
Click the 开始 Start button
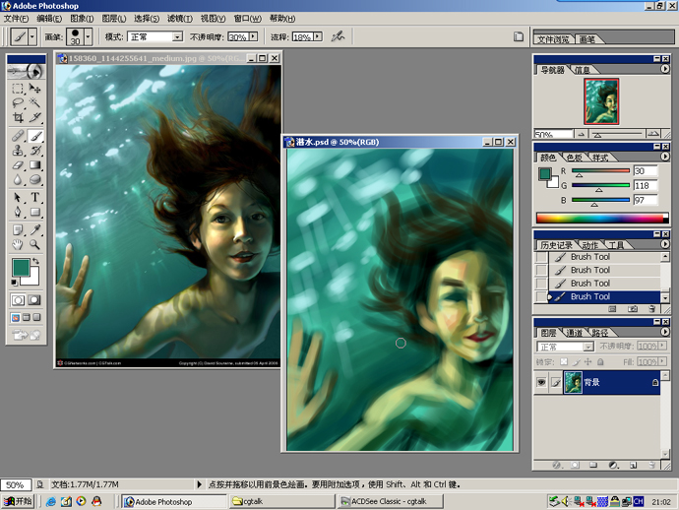[18, 501]
